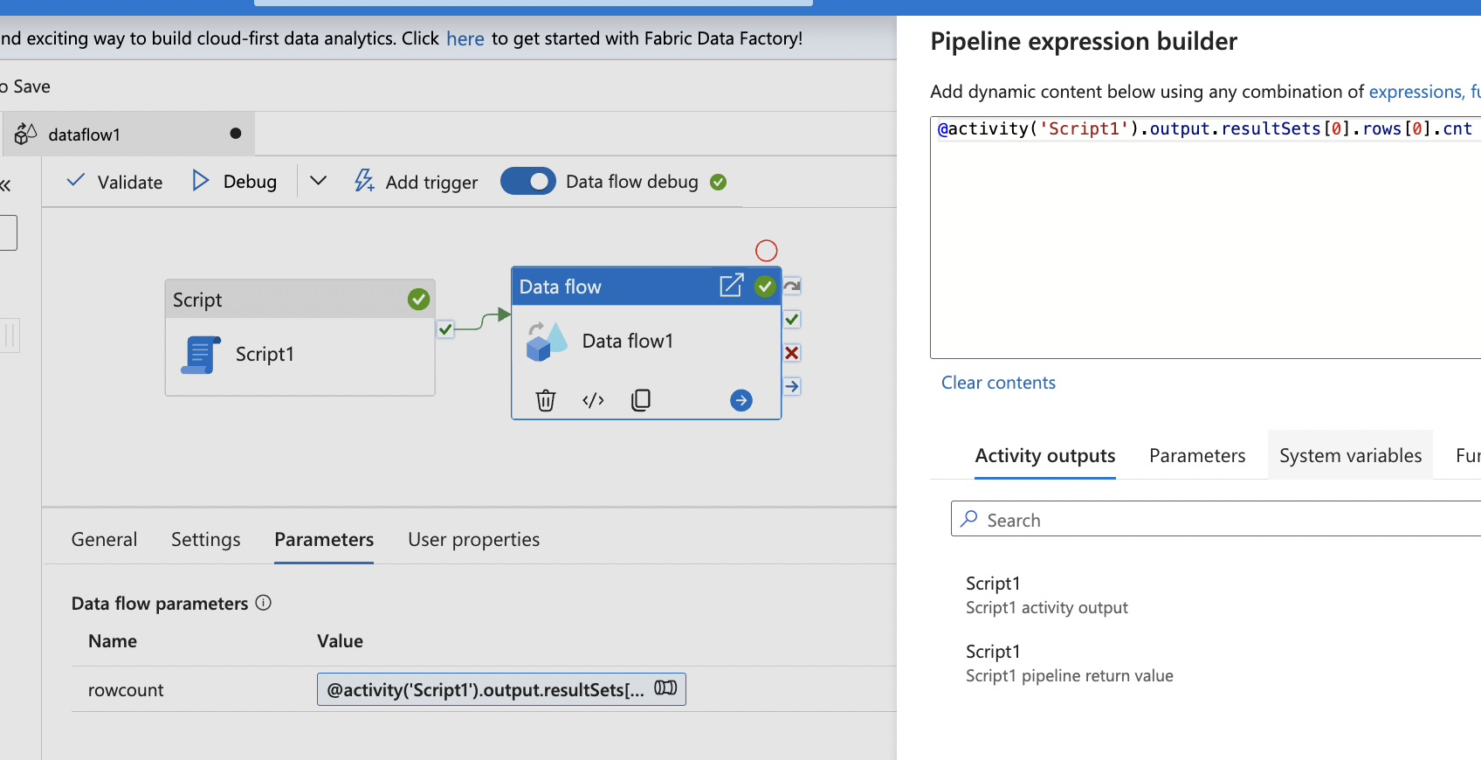Screen dimensions: 1481x760
Task: Collapse the left panel with double chevron
Action: (6, 185)
